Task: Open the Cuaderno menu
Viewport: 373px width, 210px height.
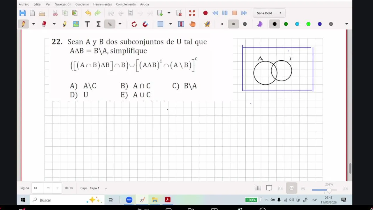Action: coord(82,4)
